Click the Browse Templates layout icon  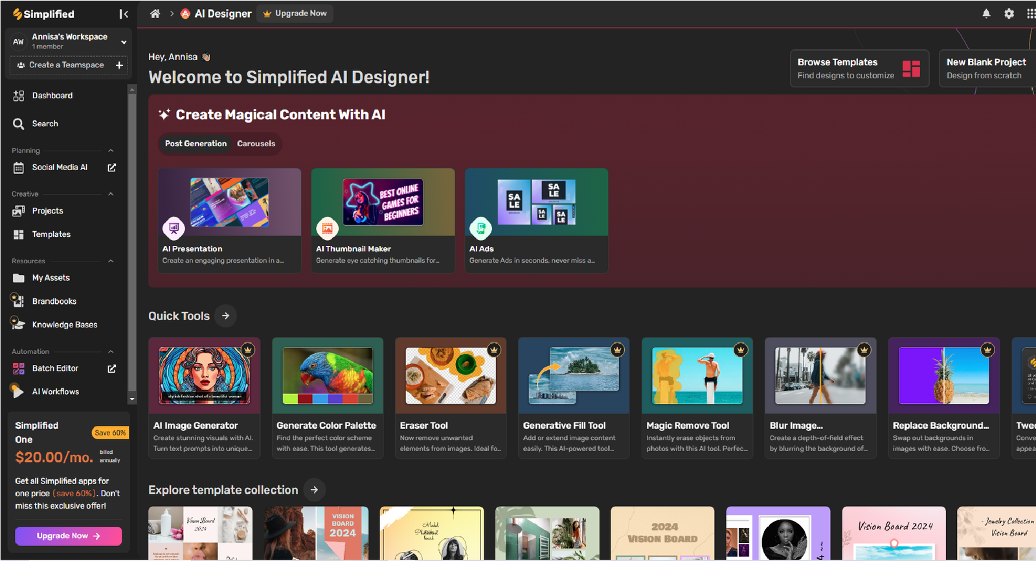pyautogui.click(x=911, y=69)
